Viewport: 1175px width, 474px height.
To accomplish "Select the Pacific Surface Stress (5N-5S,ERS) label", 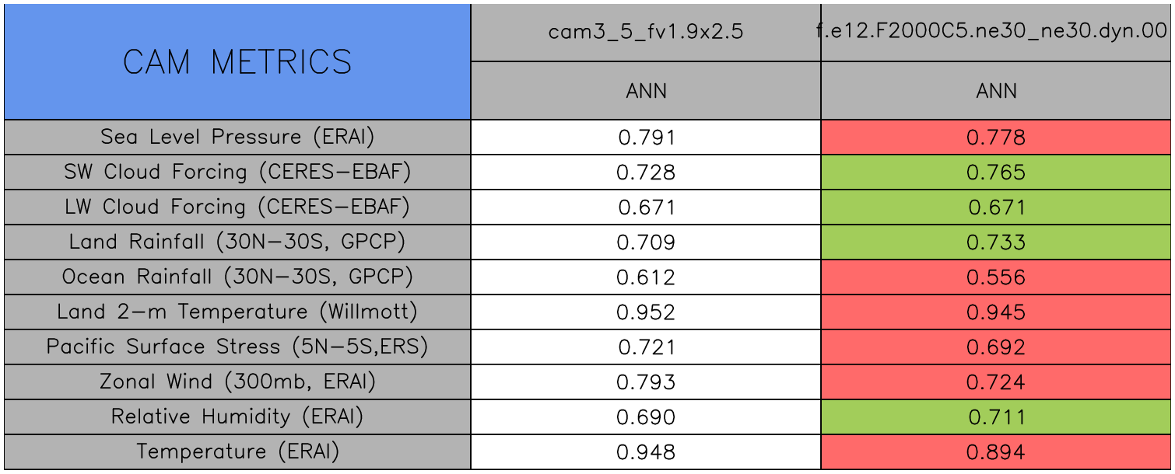I will pos(237,347).
